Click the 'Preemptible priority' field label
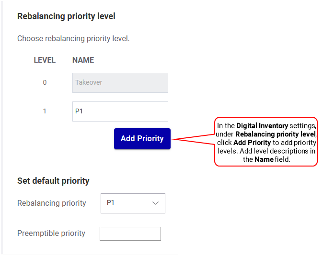Viewport: 323px width, 256px height. (51, 234)
